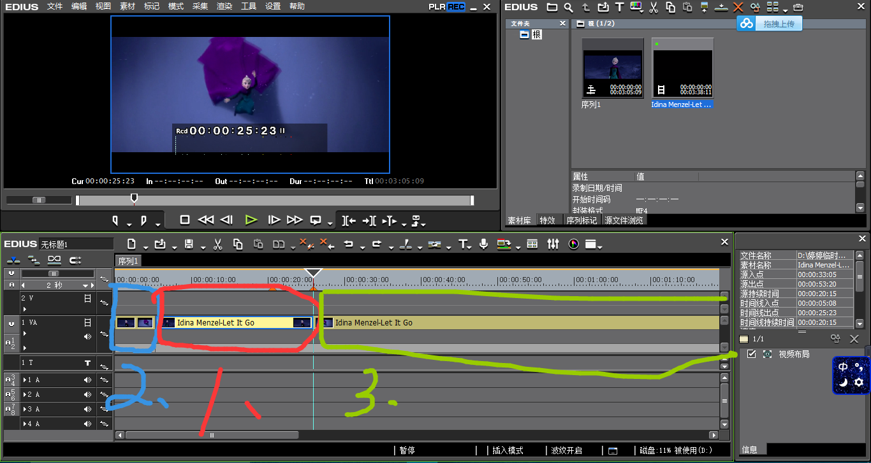Mute the 1 VA track speaker icon

(87, 336)
